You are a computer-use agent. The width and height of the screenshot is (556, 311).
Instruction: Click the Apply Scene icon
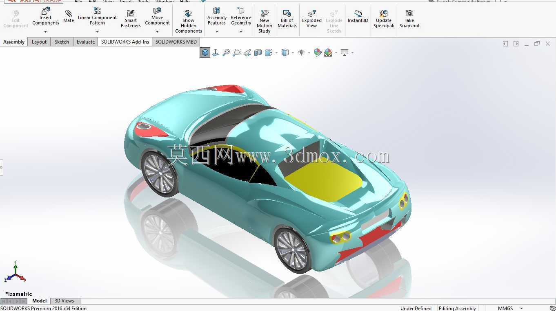pyautogui.click(x=328, y=53)
